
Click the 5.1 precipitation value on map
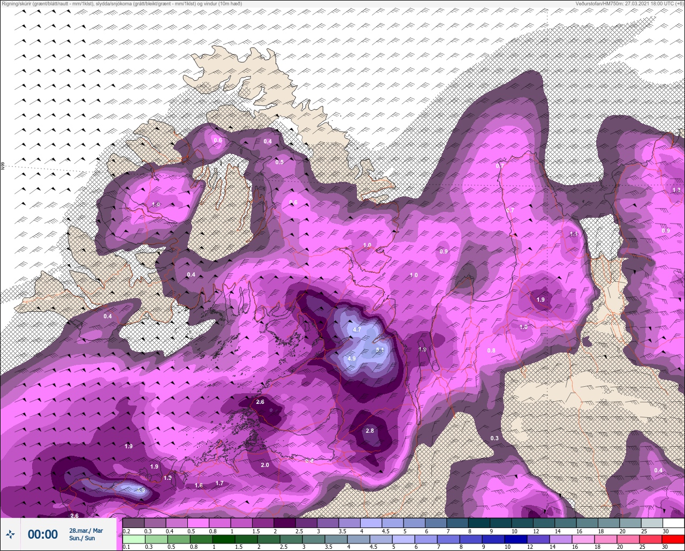(x=380, y=350)
